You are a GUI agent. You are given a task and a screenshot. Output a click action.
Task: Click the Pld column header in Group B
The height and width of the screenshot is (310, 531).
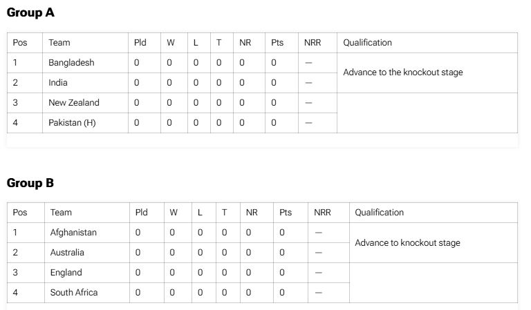coord(142,212)
